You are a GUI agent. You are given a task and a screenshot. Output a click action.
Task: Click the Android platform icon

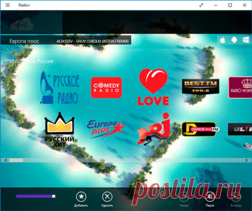tap(234, 39)
